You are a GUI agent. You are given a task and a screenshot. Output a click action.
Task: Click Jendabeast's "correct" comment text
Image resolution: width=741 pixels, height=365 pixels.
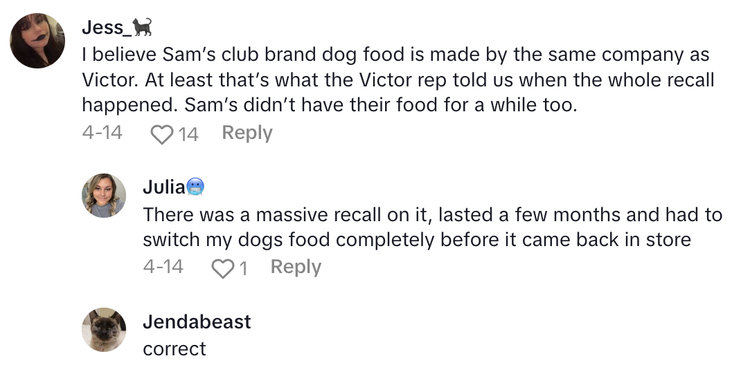click(x=175, y=349)
